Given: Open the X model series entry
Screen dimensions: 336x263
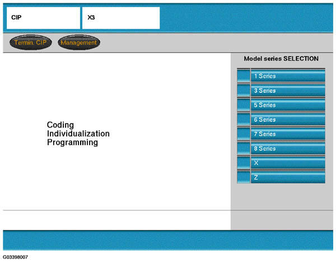Looking at the screenshot, I should [288, 163].
